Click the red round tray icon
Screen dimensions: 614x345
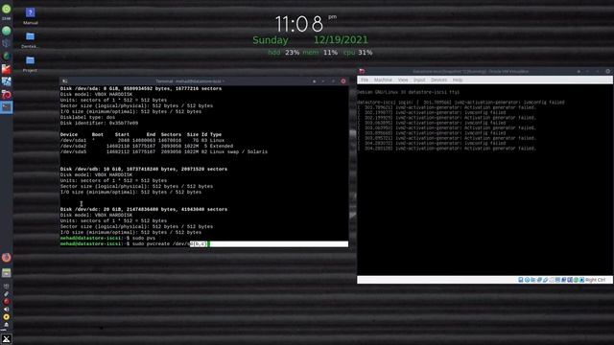pos(7,302)
